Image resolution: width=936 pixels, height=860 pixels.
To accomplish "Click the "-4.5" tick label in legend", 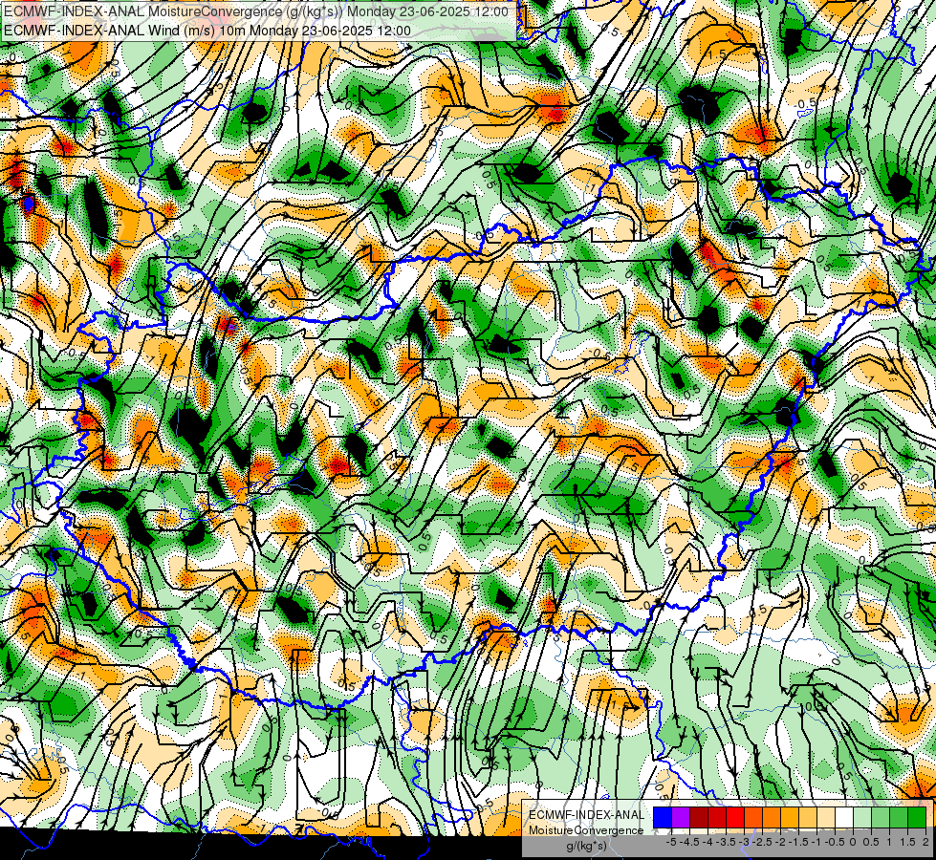I will click(689, 842).
